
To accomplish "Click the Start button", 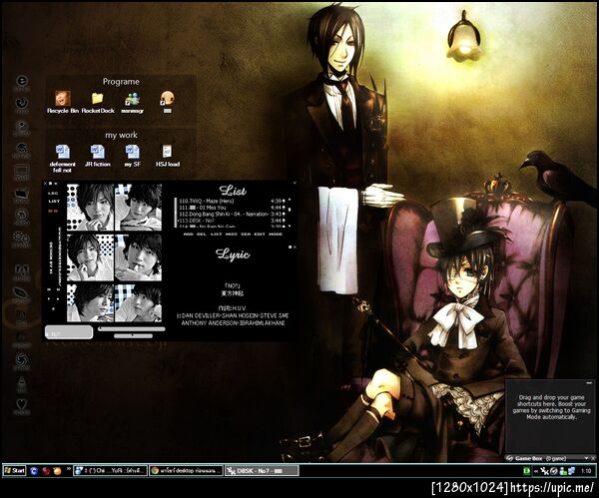I will 14,470.
